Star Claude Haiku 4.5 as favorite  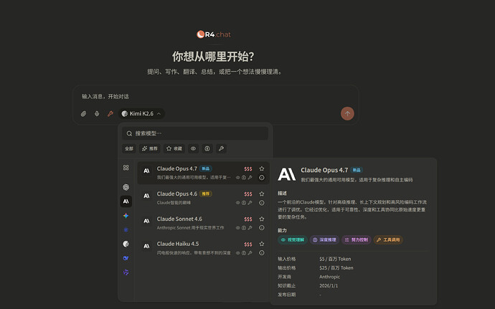(262, 244)
